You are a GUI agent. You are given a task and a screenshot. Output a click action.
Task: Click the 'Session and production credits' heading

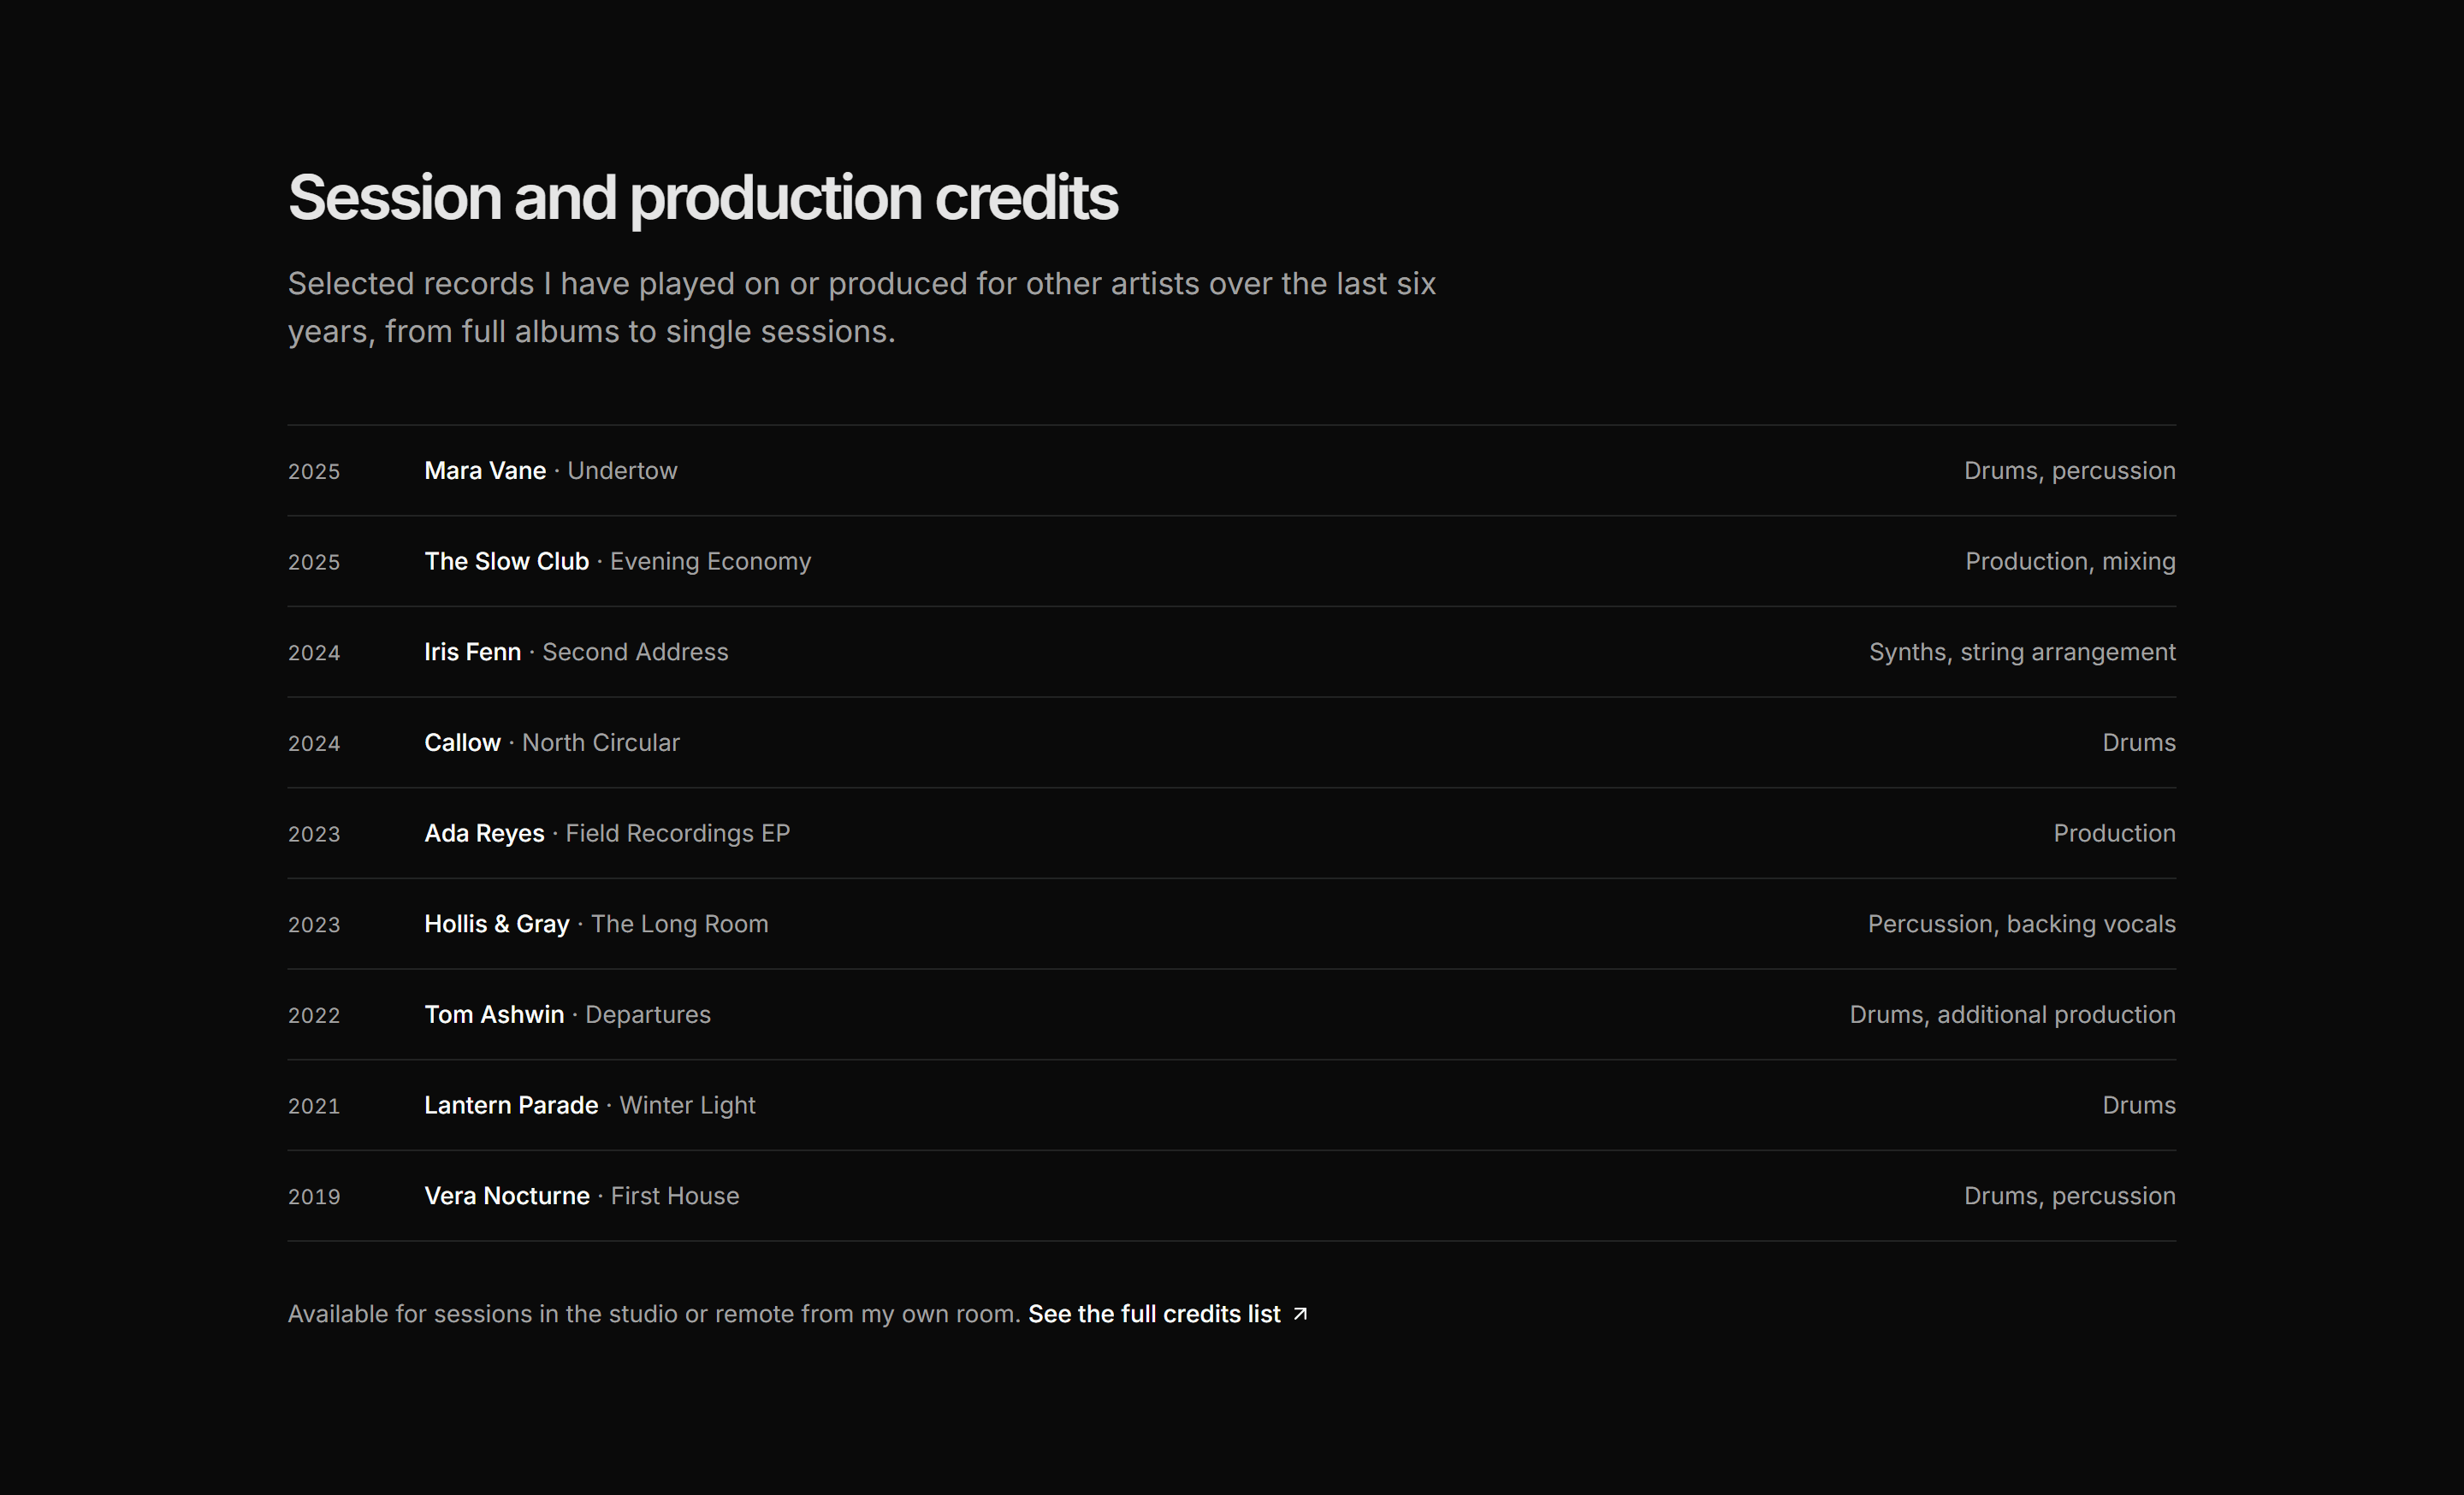click(702, 198)
